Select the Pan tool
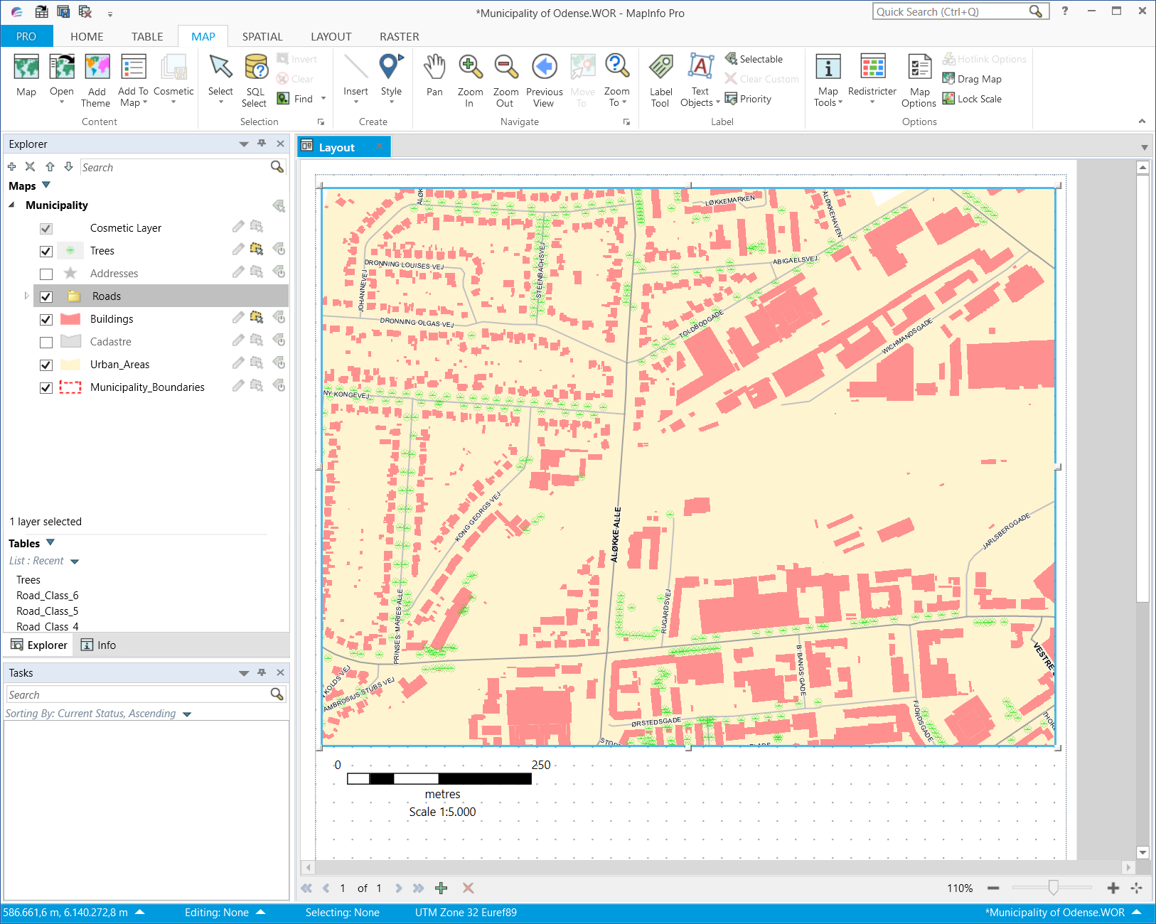1156x924 pixels. (x=434, y=78)
